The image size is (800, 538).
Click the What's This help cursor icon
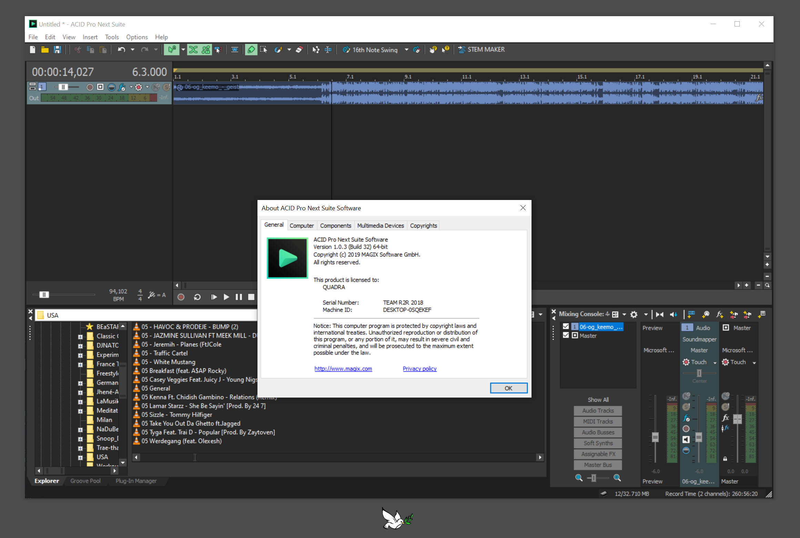(446, 50)
